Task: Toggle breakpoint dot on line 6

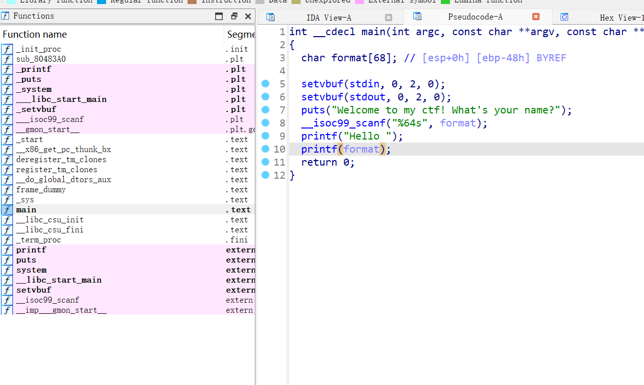Action: coord(265,97)
